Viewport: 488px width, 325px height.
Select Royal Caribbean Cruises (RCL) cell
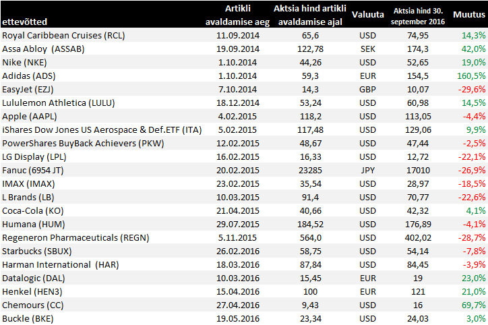(x=63, y=35)
